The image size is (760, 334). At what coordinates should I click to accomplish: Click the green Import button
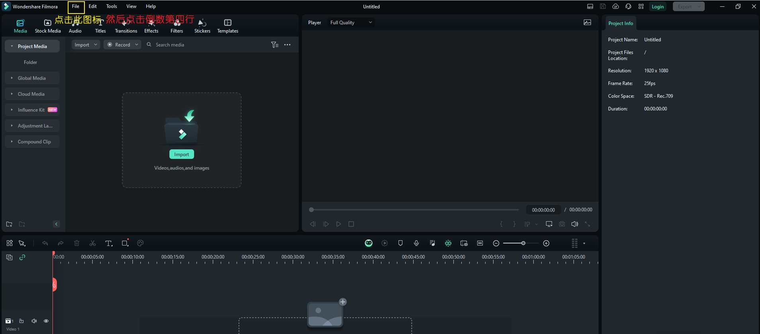coord(182,154)
